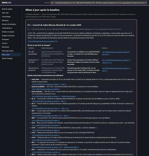Screen dimensions: 149x156
Task: Open EVT-01 L11 chip under Q10
Action: (46, 126)
